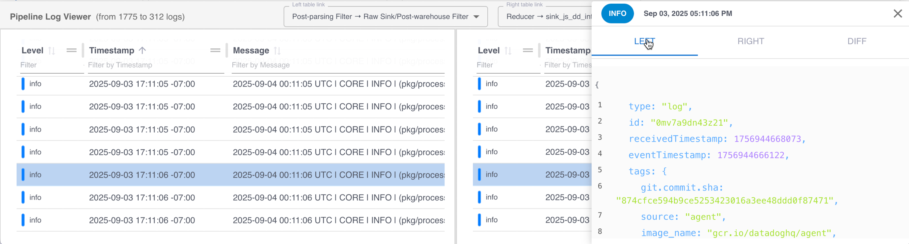
Task: Click detail timestamp Sep 03, 2025 05:11:06 PM
Action: click(688, 13)
